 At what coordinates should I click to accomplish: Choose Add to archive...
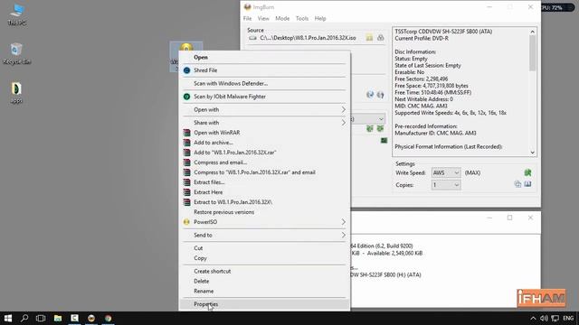(x=264, y=143)
